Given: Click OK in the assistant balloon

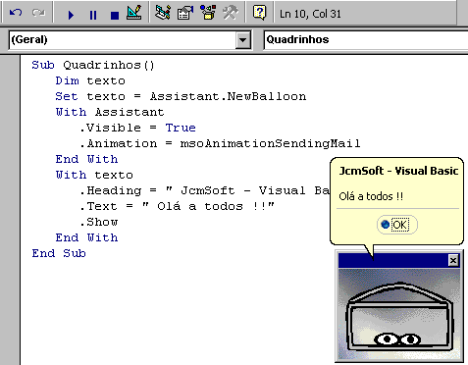Looking at the screenshot, I should tap(399, 225).
